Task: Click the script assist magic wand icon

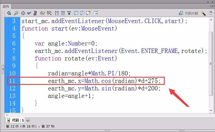Action: click(x=203, y=13)
